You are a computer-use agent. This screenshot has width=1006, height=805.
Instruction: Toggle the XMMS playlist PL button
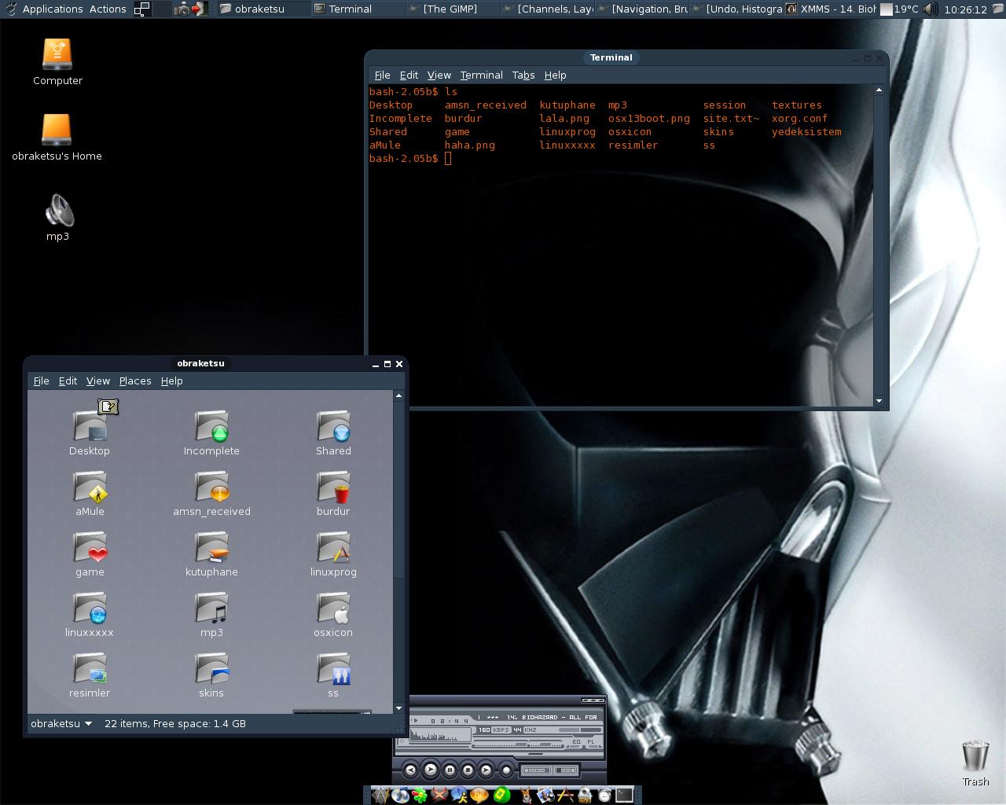tap(591, 742)
